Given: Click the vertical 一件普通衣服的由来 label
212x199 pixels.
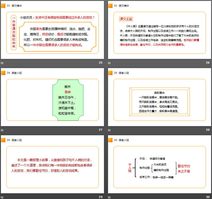Looking at the screenshot, I should (x=13, y=33).
